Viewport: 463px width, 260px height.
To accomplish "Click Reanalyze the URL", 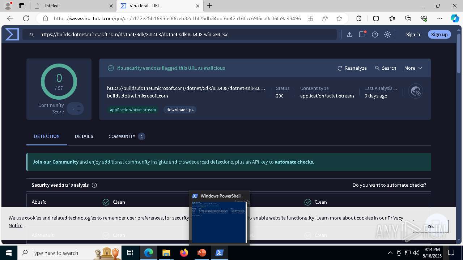I will [x=352, y=68].
